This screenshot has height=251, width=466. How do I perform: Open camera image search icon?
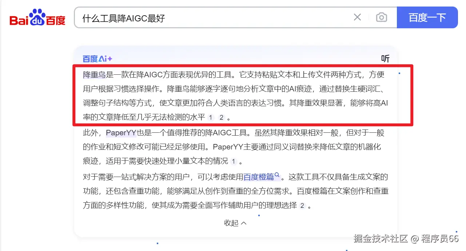(381, 17)
